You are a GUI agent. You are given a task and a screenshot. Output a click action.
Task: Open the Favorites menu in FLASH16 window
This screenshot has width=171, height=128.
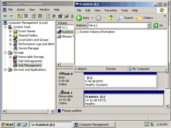[111, 10]
